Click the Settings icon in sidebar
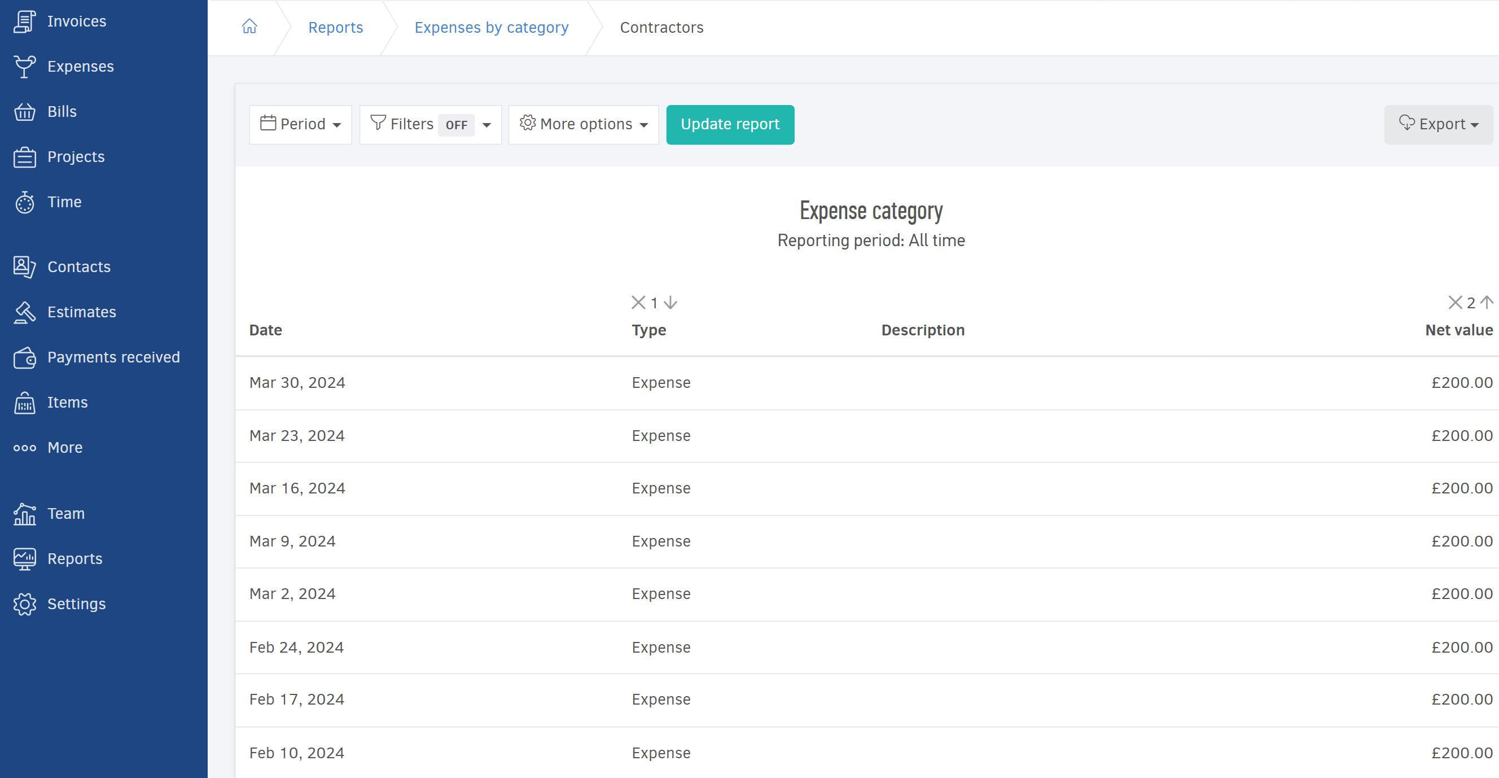The height and width of the screenshot is (778, 1499). click(x=24, y=604)
